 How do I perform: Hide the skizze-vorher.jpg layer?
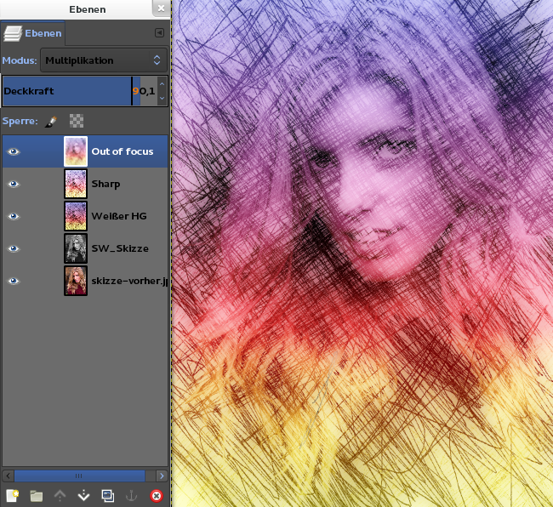(x=14, y=281)
